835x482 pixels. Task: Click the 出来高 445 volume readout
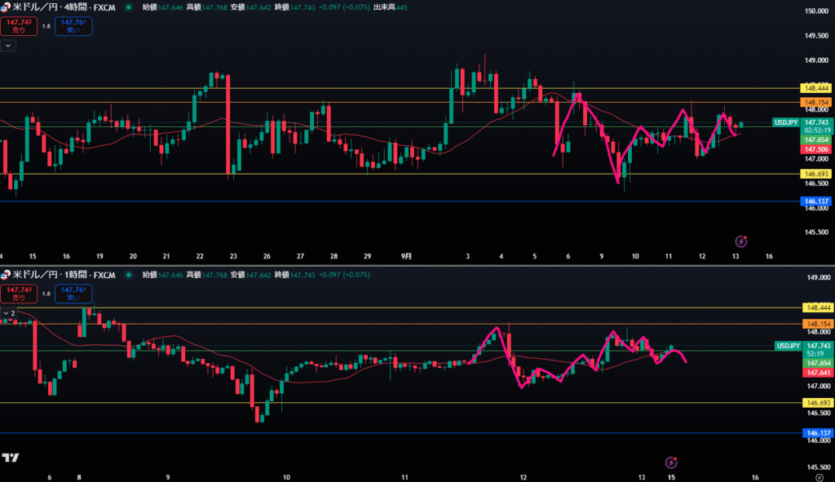click(x=391, y=7)
